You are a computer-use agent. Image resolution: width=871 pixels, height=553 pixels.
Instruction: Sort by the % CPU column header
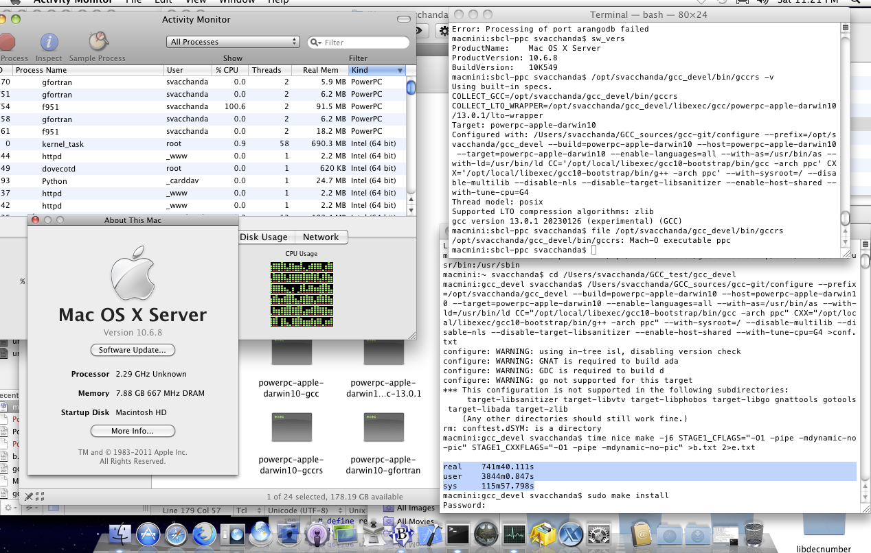click(x=229, y=70)
